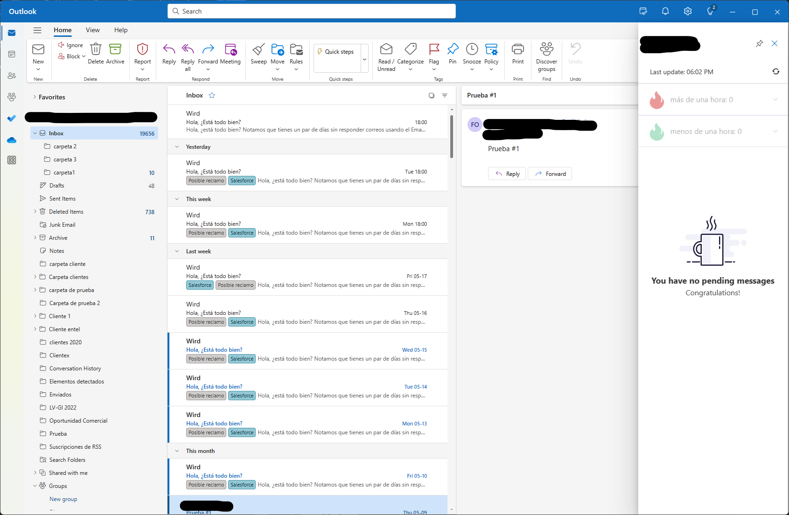Click Reply button in reading pane

point(507,174)
